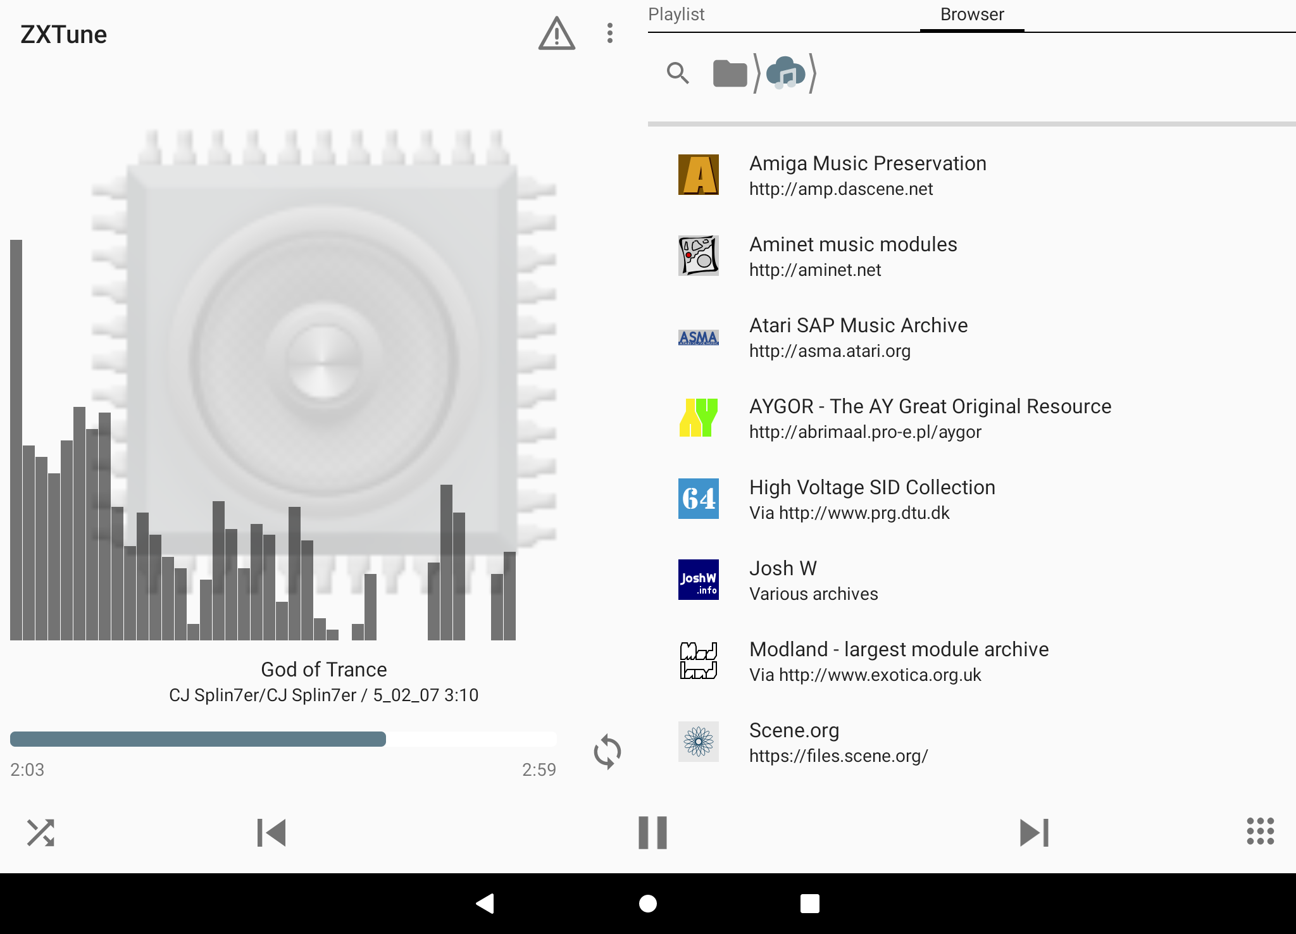Tap the https://files.scene.org/ subtitle
This screenshot has height=934, width=1296.
838,756
